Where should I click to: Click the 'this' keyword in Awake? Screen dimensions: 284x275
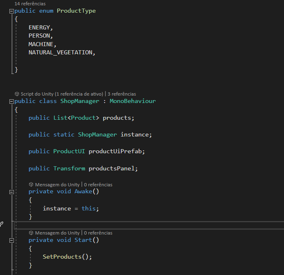click(89, 208)
